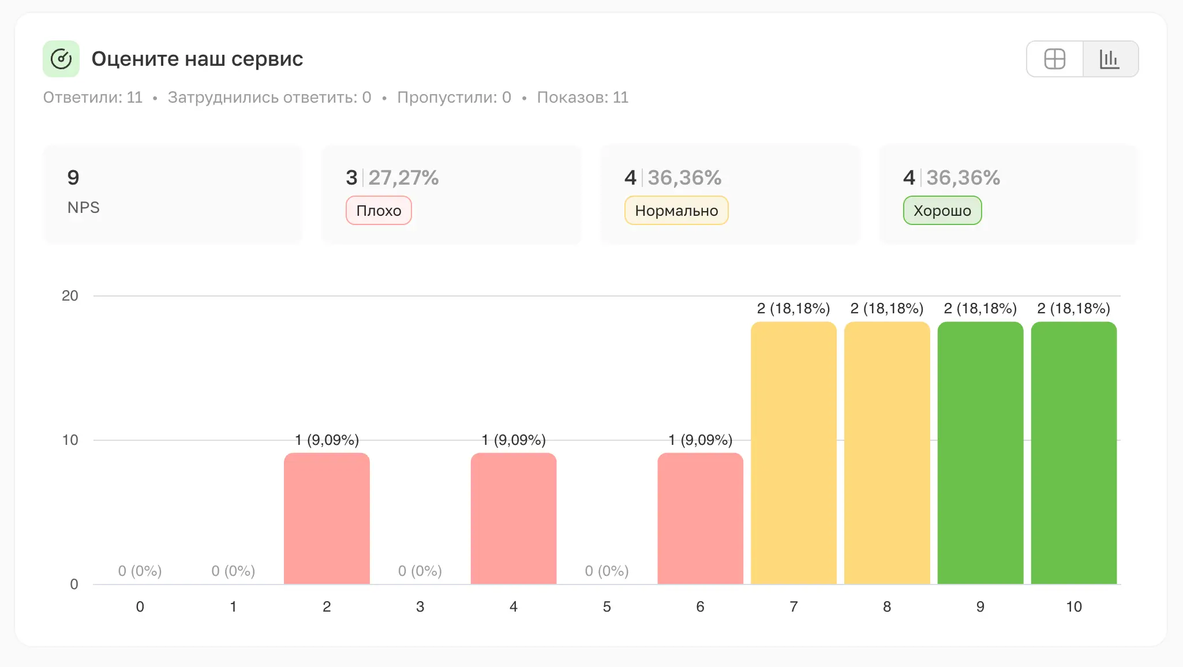Click the red Плохо badge

pyautogui.click(x=379, y=211)
